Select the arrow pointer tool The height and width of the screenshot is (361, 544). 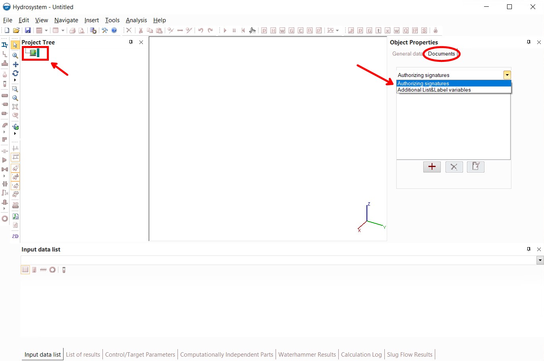15,45
